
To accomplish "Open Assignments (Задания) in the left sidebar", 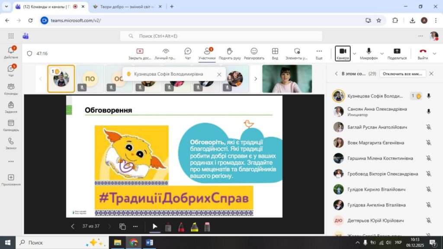I will point(11,107).
